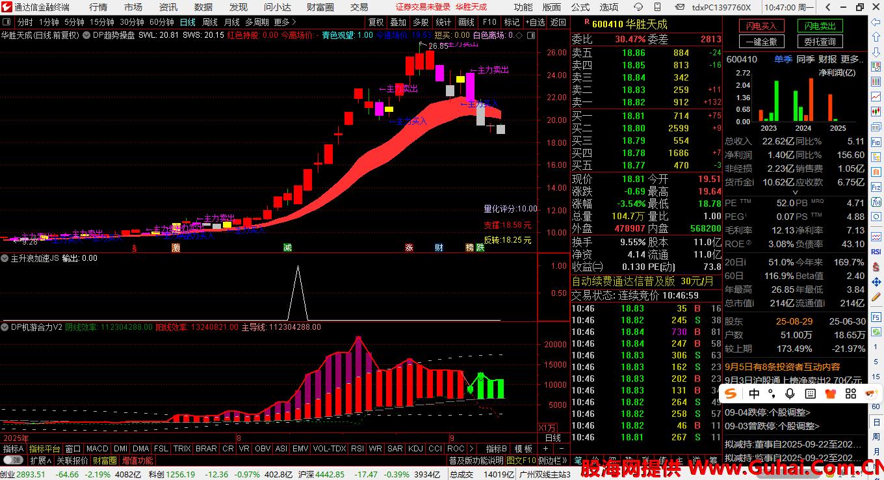Click the microphone voice input icon

[790, 393]
